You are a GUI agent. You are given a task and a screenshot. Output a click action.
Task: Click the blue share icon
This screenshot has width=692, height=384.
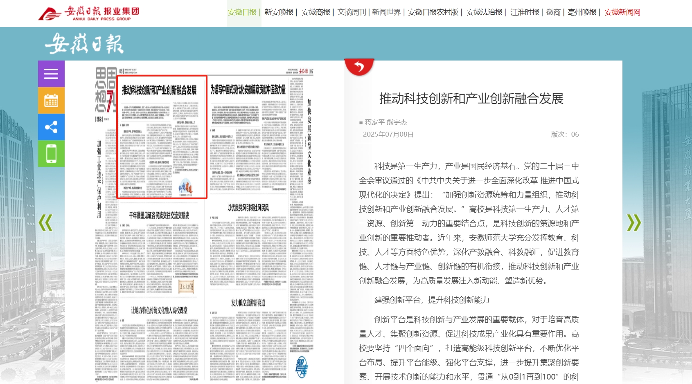[x=51, y=127]
